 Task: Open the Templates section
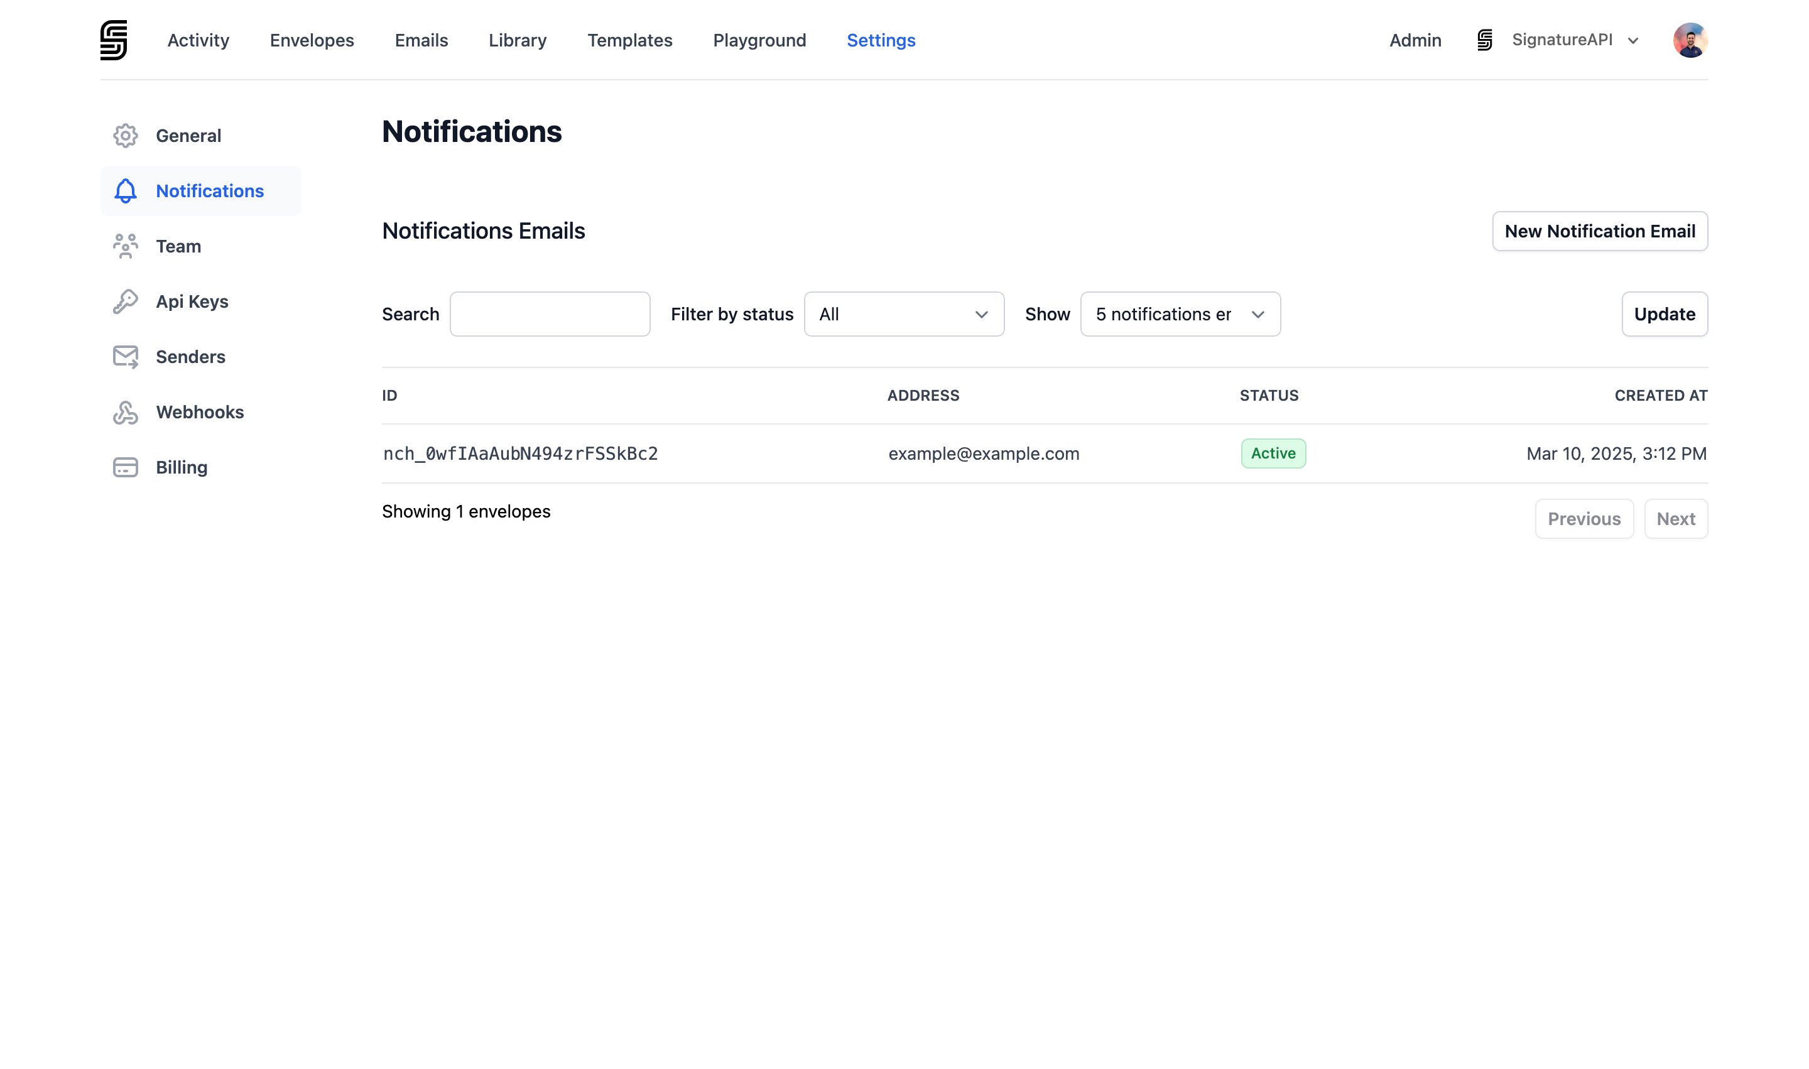point(629,40)
